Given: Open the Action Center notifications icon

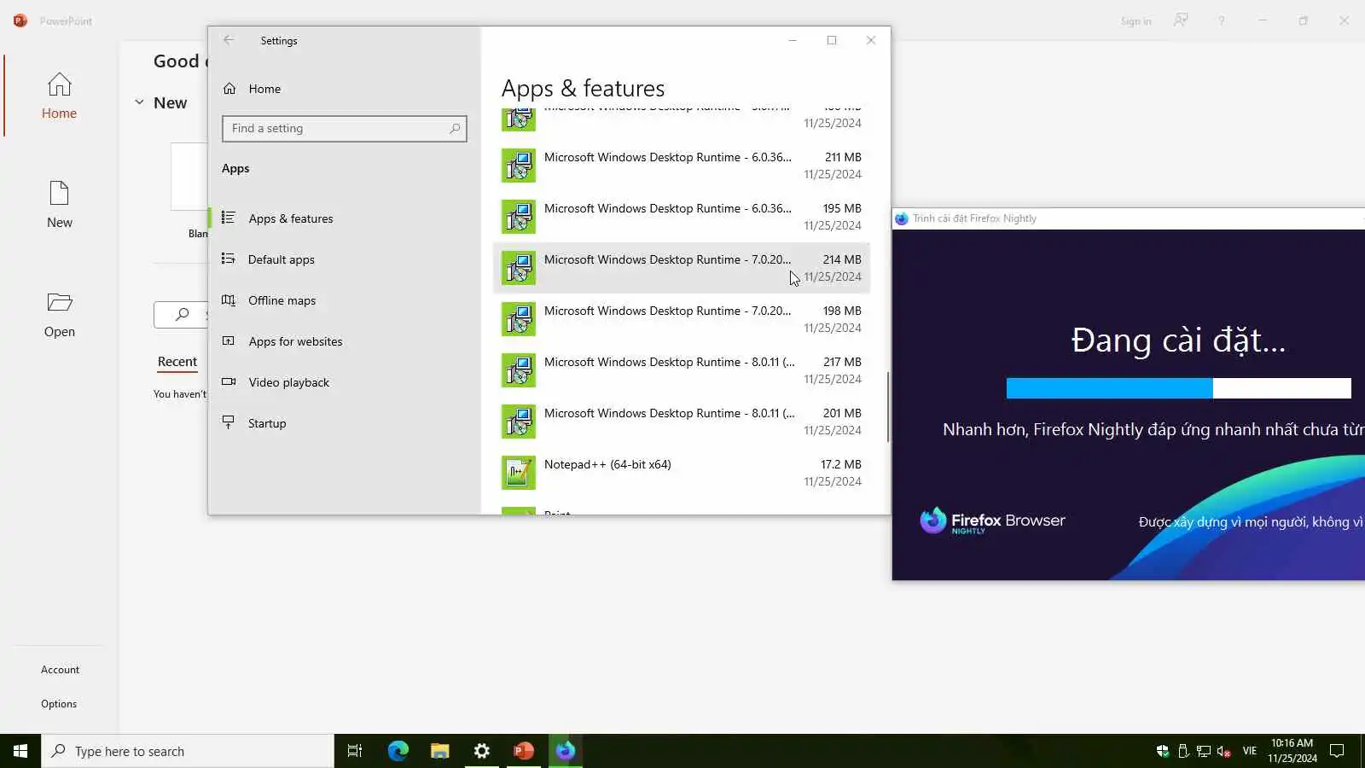Looking at the screenshot, I should (x=1338, y=751).
